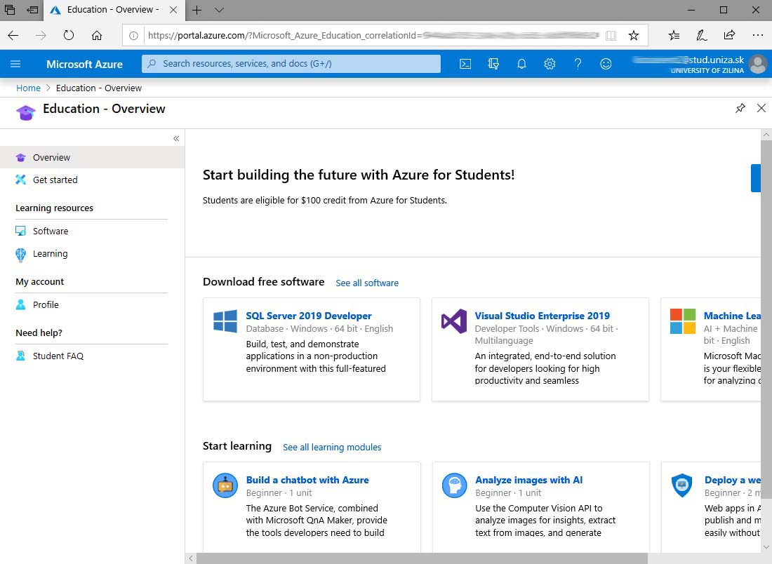Image resolution: width=772 pixels, height=564 pixels.
Task: Collapse the left navigation pane
Action: pyautogui.click(x=176, y=139)
